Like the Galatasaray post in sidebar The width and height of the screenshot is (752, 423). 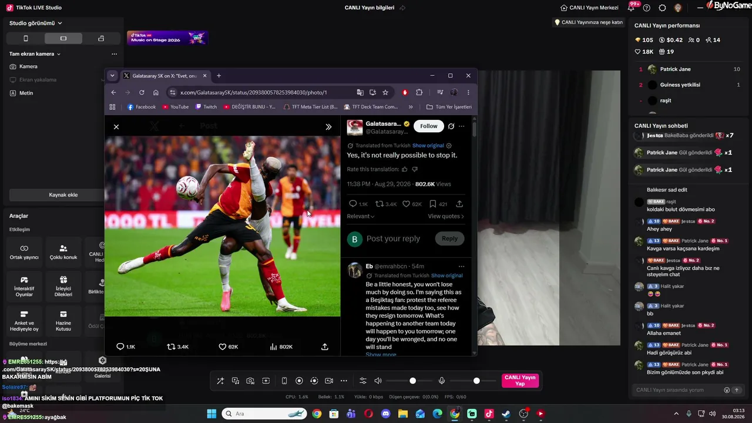coord(406,204)
